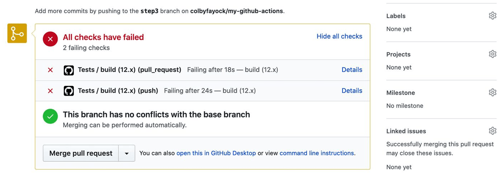Click the green no-conflicts checkmark icon
This screenshot has height=174, width=504.
(50, 117)
